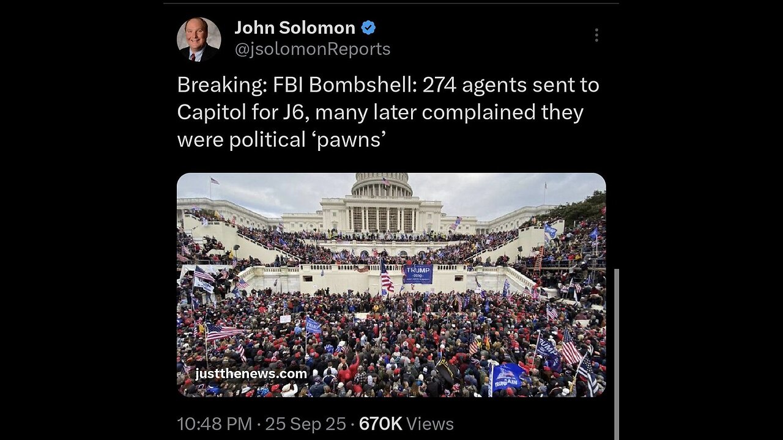Image resolution: width=783 pixels, height=440 pixels.
Task: Click the justthenews.com watermark
Action: [x=251, y=373]
